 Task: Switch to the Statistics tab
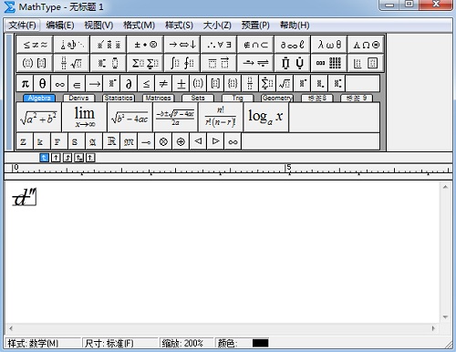119,98
